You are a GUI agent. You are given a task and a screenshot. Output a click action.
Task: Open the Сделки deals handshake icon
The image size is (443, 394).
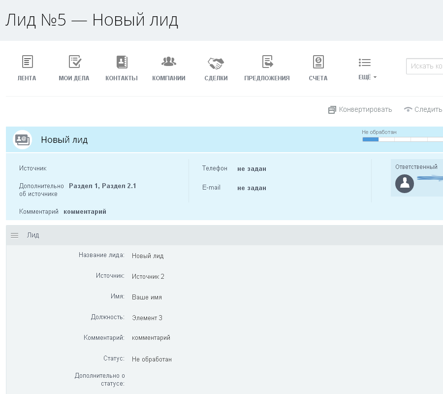click(216, 63)
